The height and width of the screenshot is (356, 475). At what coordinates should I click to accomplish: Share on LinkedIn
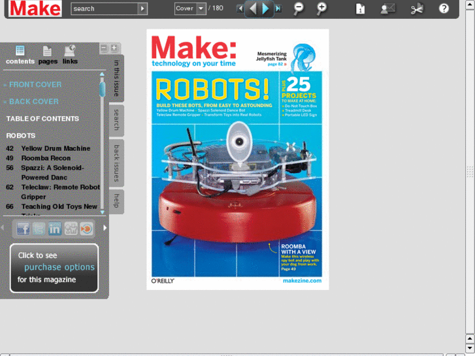point(55,229)
